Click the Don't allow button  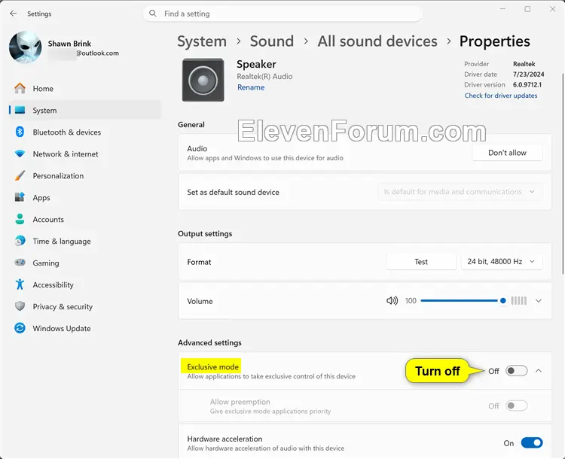click(507, 153)
